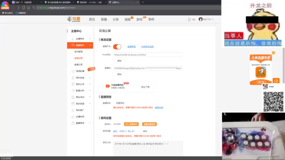The width and height of the screenshot is (285, 160).
Task: Click the 直播教程 link
Action: pyautogui.click(x=131, y=47)
